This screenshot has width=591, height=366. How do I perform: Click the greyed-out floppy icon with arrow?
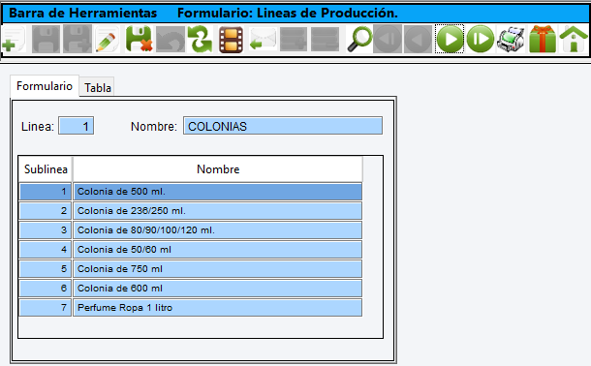point(78,39)
